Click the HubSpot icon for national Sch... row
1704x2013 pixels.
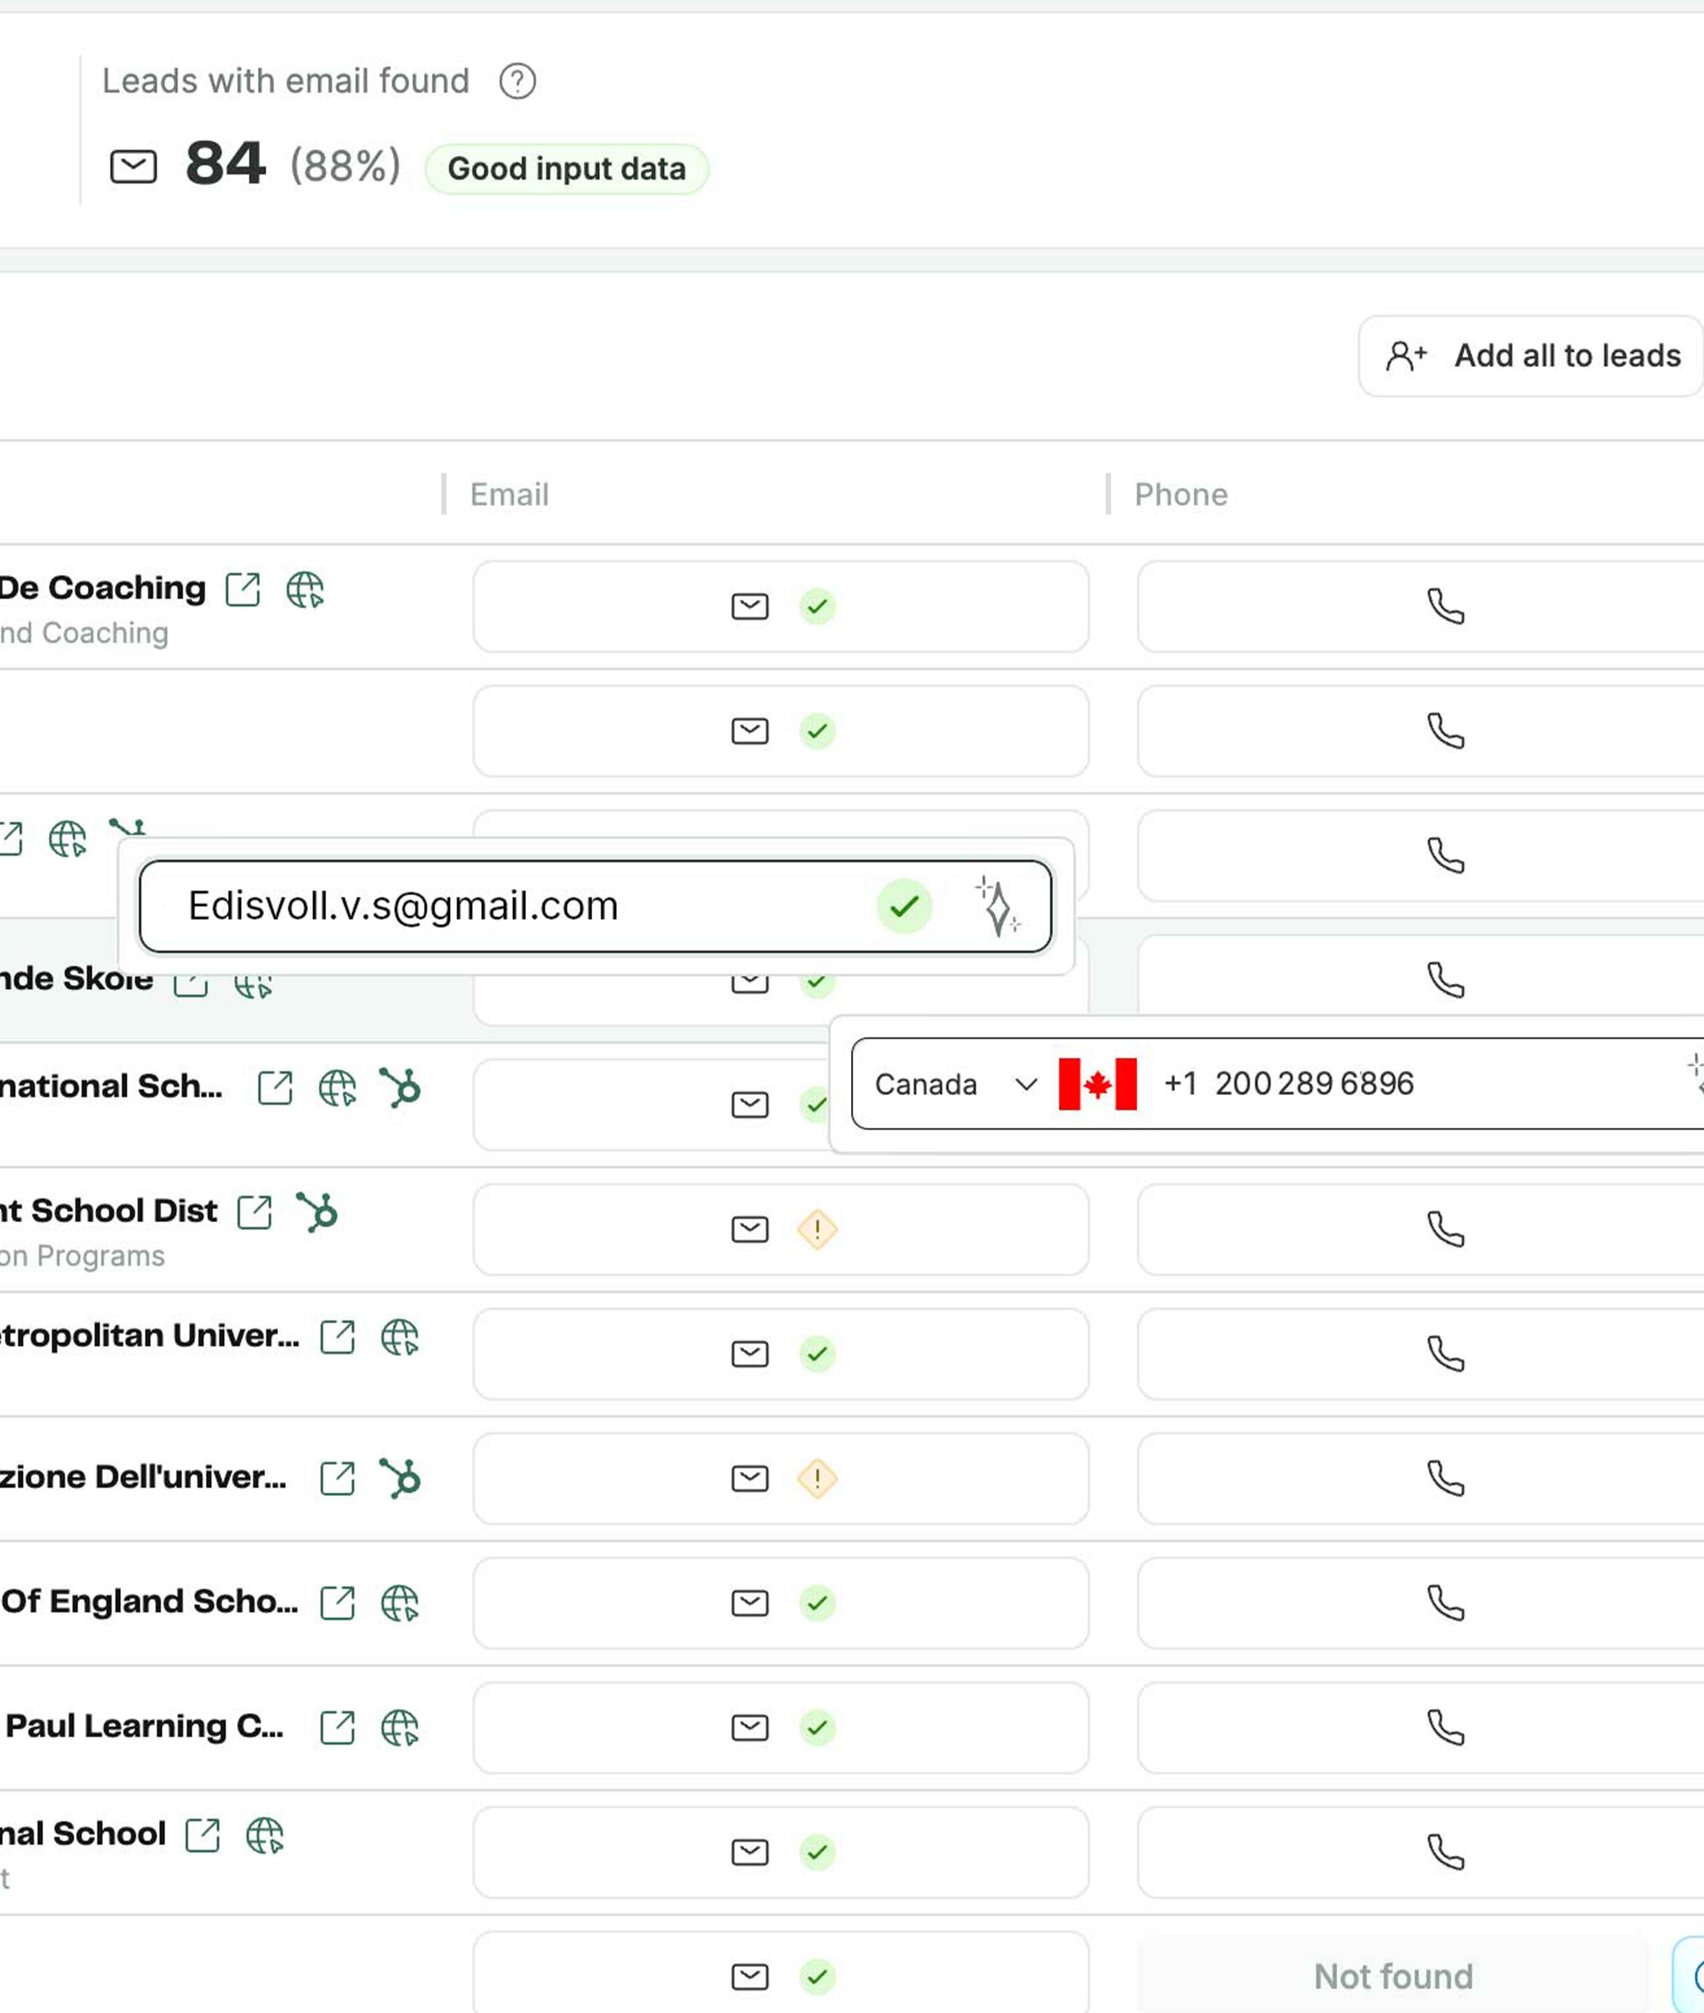pyautogui.click(x=400, y=1087)
